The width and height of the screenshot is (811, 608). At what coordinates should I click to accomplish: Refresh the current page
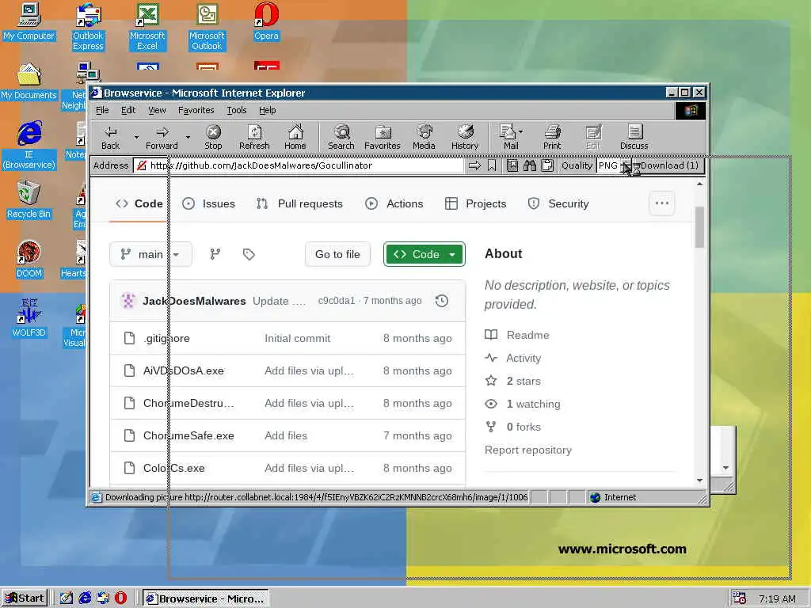click(x=254, y=138)
